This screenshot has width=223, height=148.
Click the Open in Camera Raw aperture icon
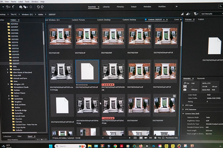tap(31, 7)
